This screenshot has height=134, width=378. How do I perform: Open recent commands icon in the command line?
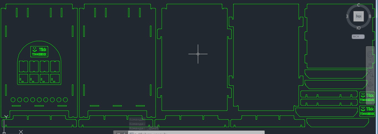click(x=132, y=133)
